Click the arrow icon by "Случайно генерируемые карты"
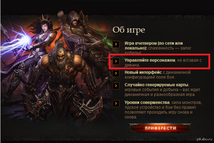The height and width of the screenshot is (143, 214). (x=116, y=86)
